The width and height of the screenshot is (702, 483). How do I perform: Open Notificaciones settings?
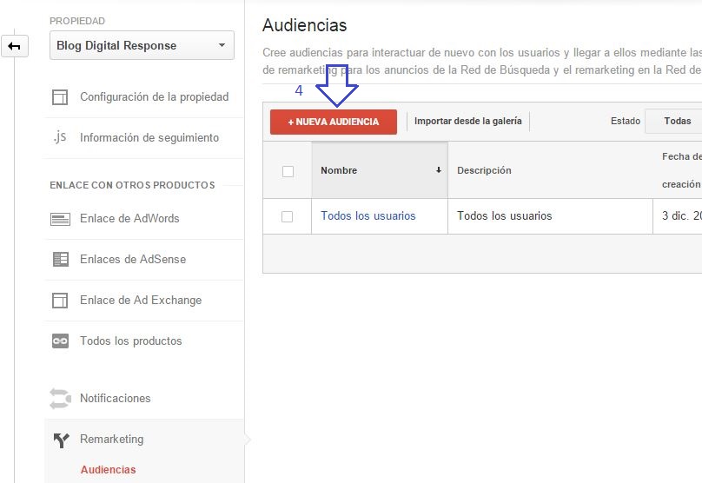point(115,399)
